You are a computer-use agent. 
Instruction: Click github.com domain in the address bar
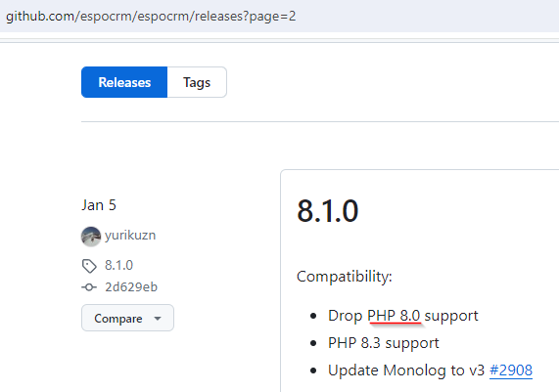click(40, 16)
